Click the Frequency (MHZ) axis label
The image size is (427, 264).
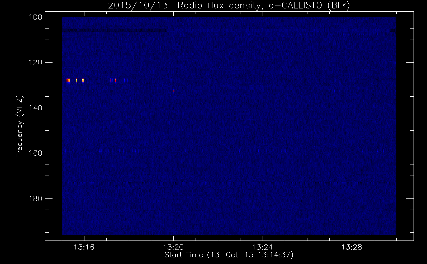(x=20, y=126)
